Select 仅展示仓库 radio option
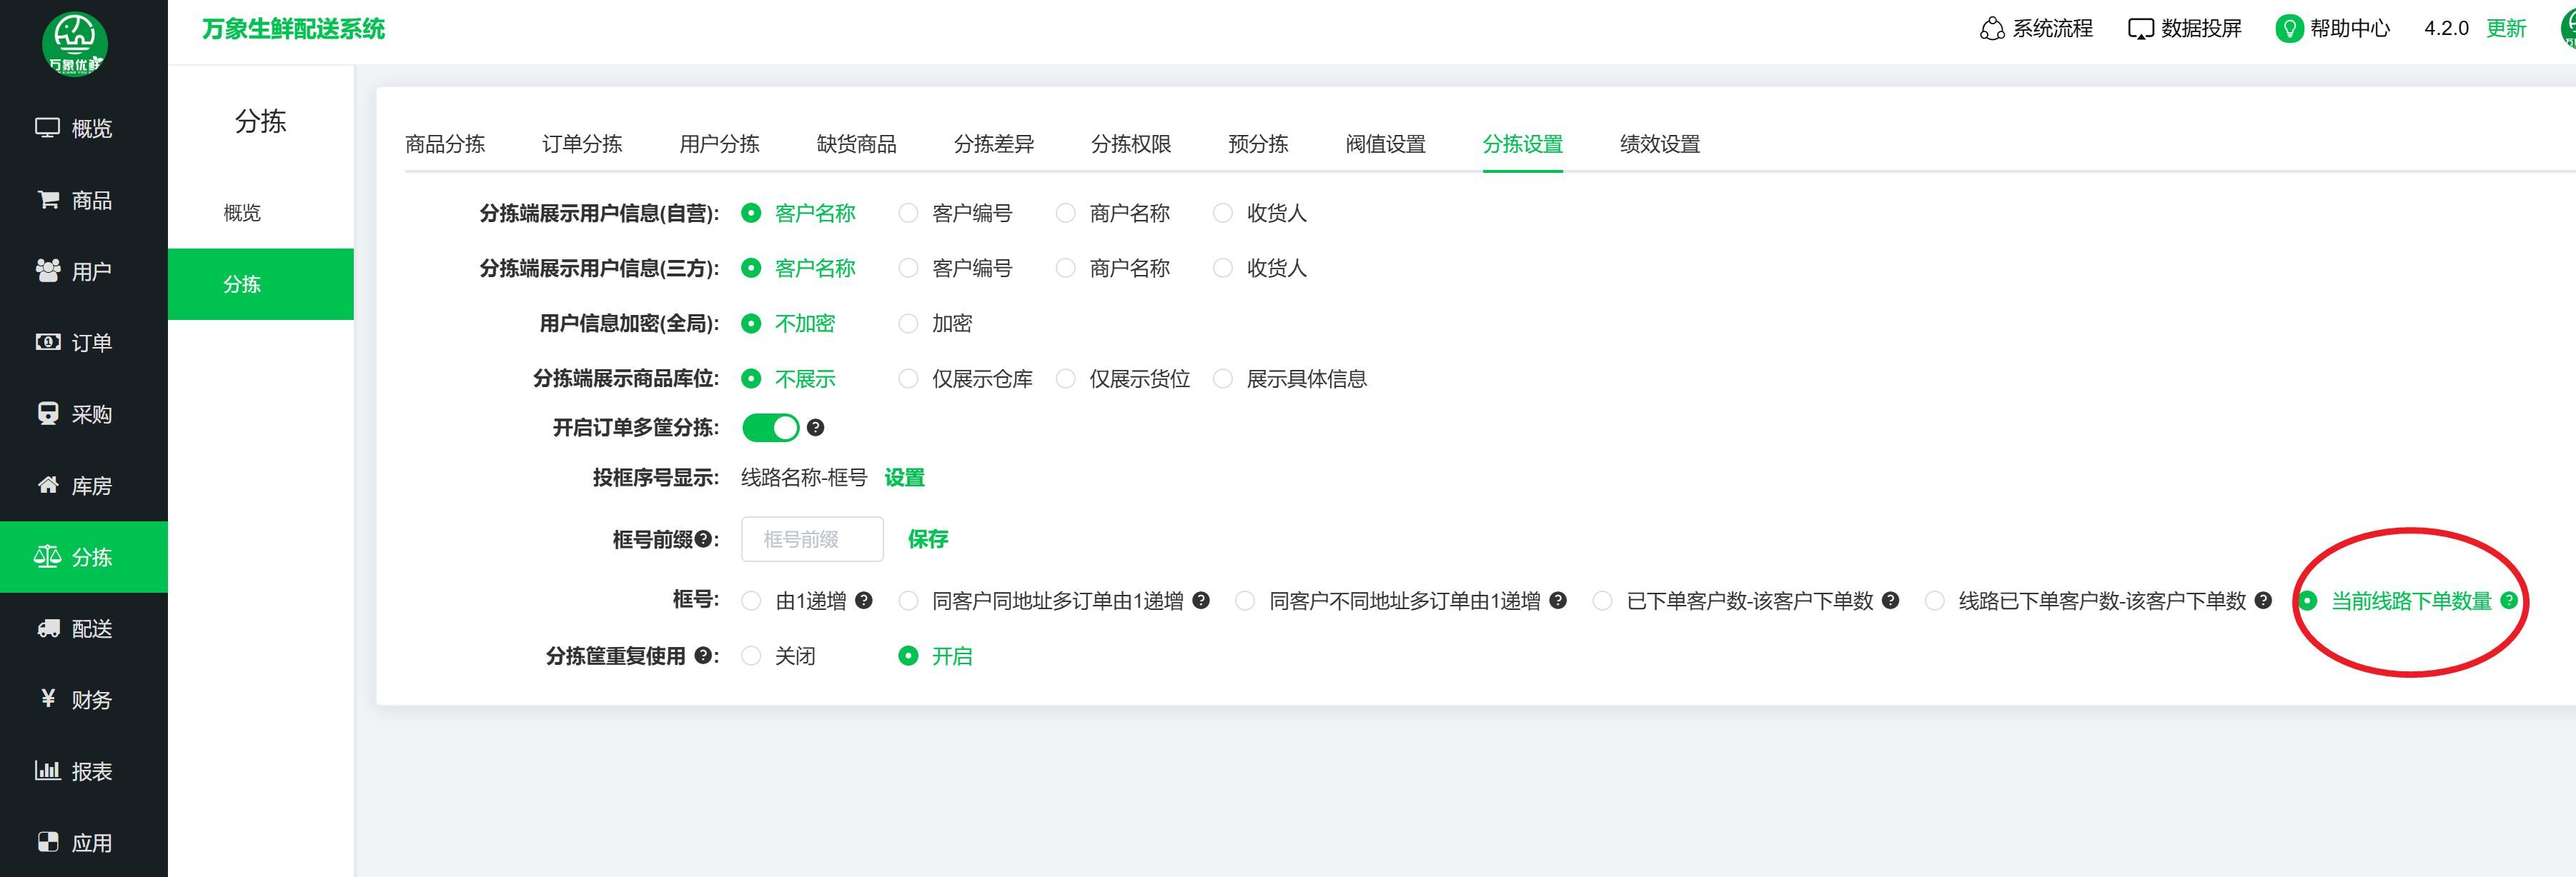Screen dimensions: 2576x877 [908, 379]
